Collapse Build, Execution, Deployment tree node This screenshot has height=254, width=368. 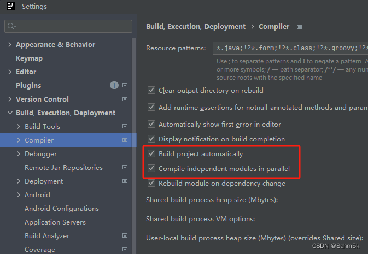point(10,113)
